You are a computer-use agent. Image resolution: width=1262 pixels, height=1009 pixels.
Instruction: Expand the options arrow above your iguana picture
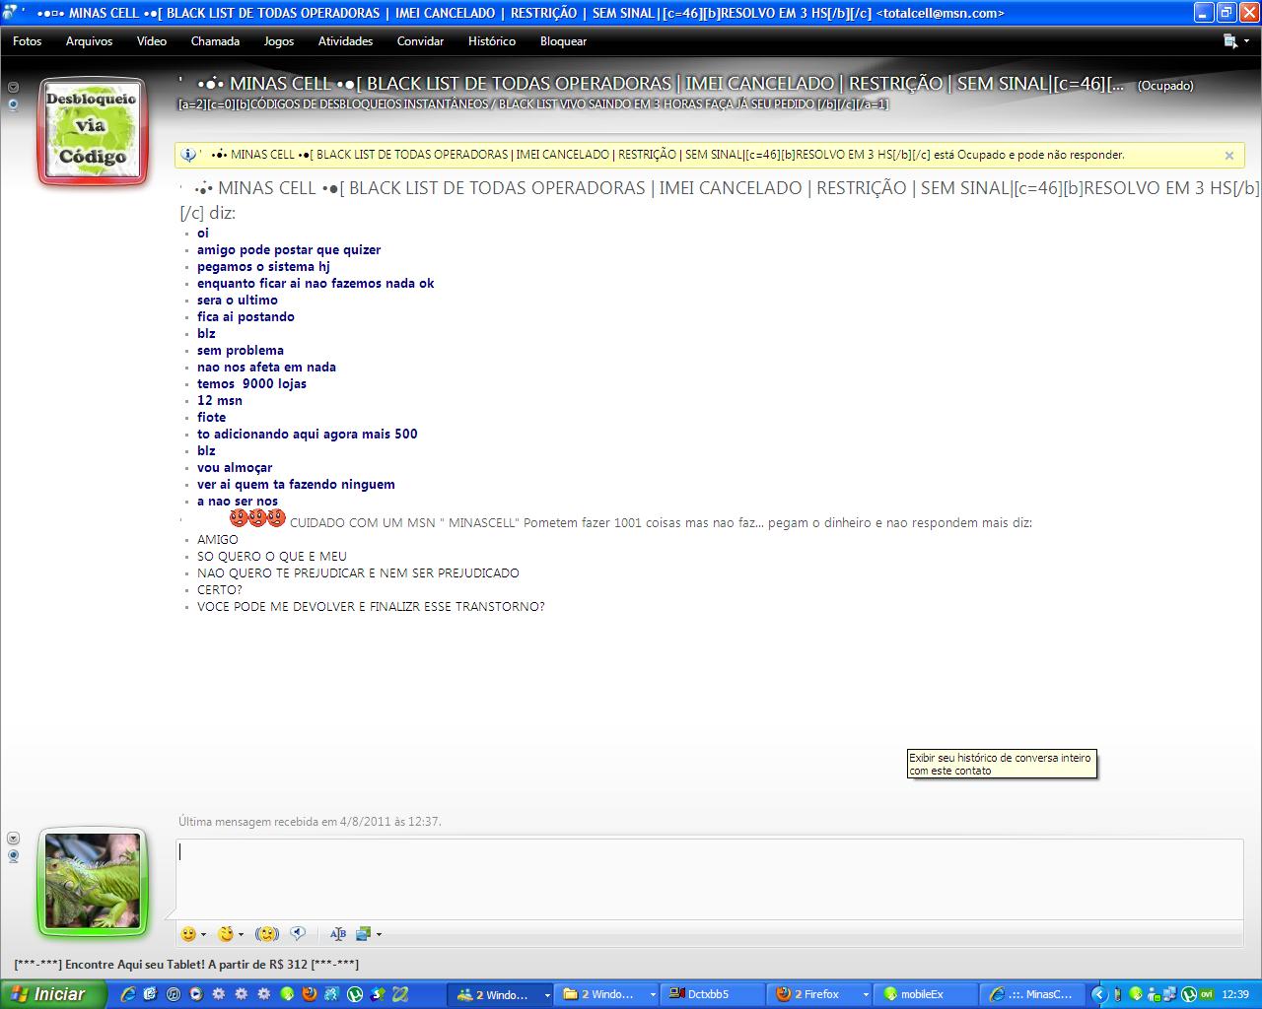(13, 839)
